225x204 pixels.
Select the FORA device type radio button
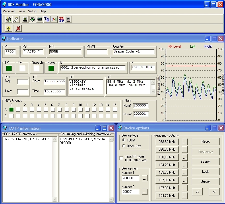pyautogui.click(x=124, y=140)
